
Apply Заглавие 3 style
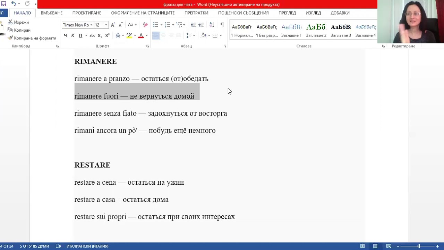pyautogui.click(x=341, y=30)
